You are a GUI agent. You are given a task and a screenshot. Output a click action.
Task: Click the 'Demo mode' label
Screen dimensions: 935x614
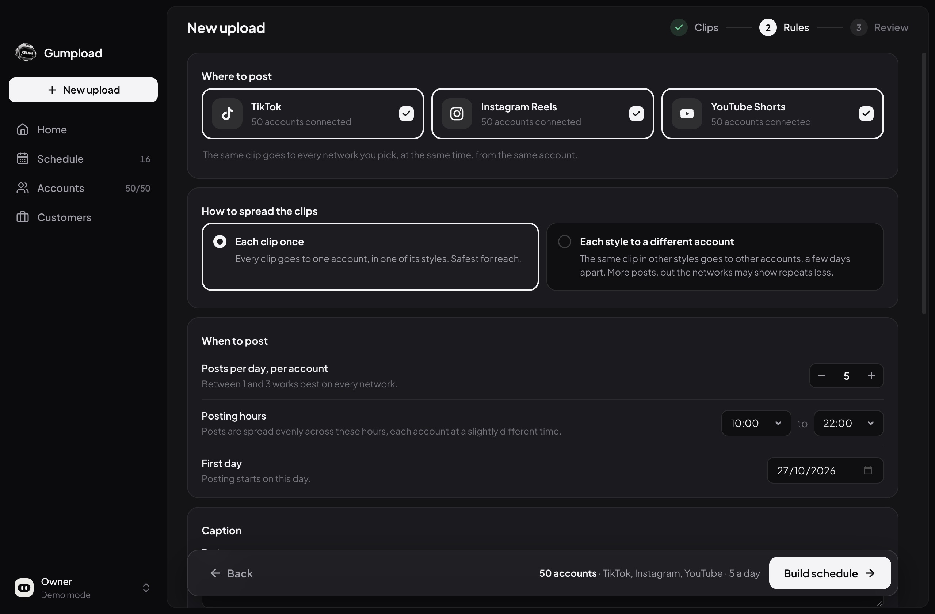(66, 595)
